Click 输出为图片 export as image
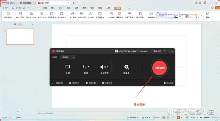Viewport: 220px width, 121px height. [x=20, y=15]
